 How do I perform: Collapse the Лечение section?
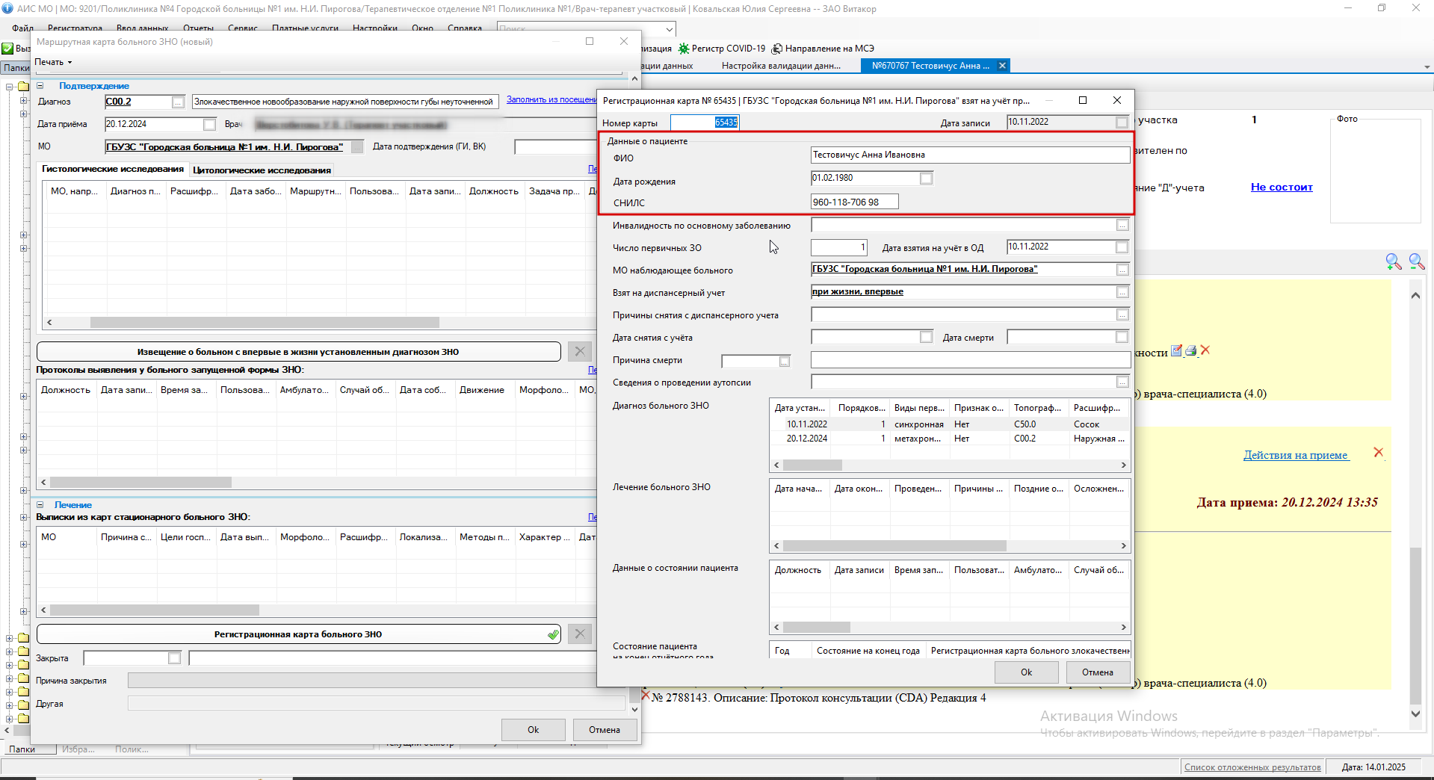pyautogui.click(x=40, y=505)
